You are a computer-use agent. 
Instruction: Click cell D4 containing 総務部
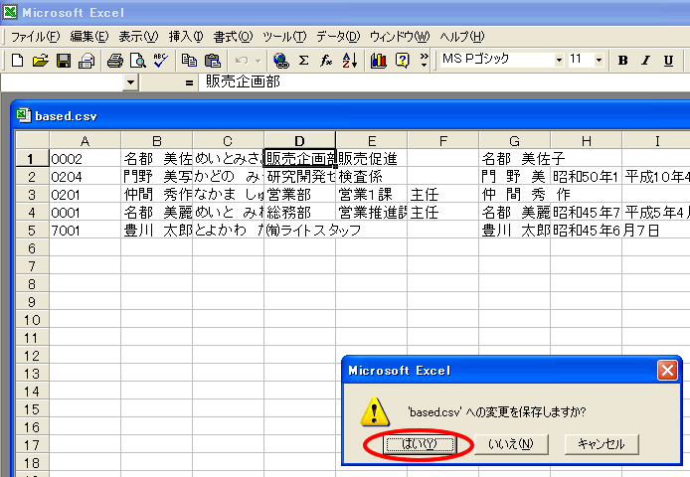click(299, 212)
